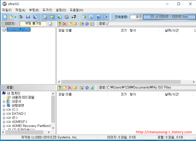196x141 pixels.
Task: Click the image path field showing /
Action: click(x=151, y=24)
